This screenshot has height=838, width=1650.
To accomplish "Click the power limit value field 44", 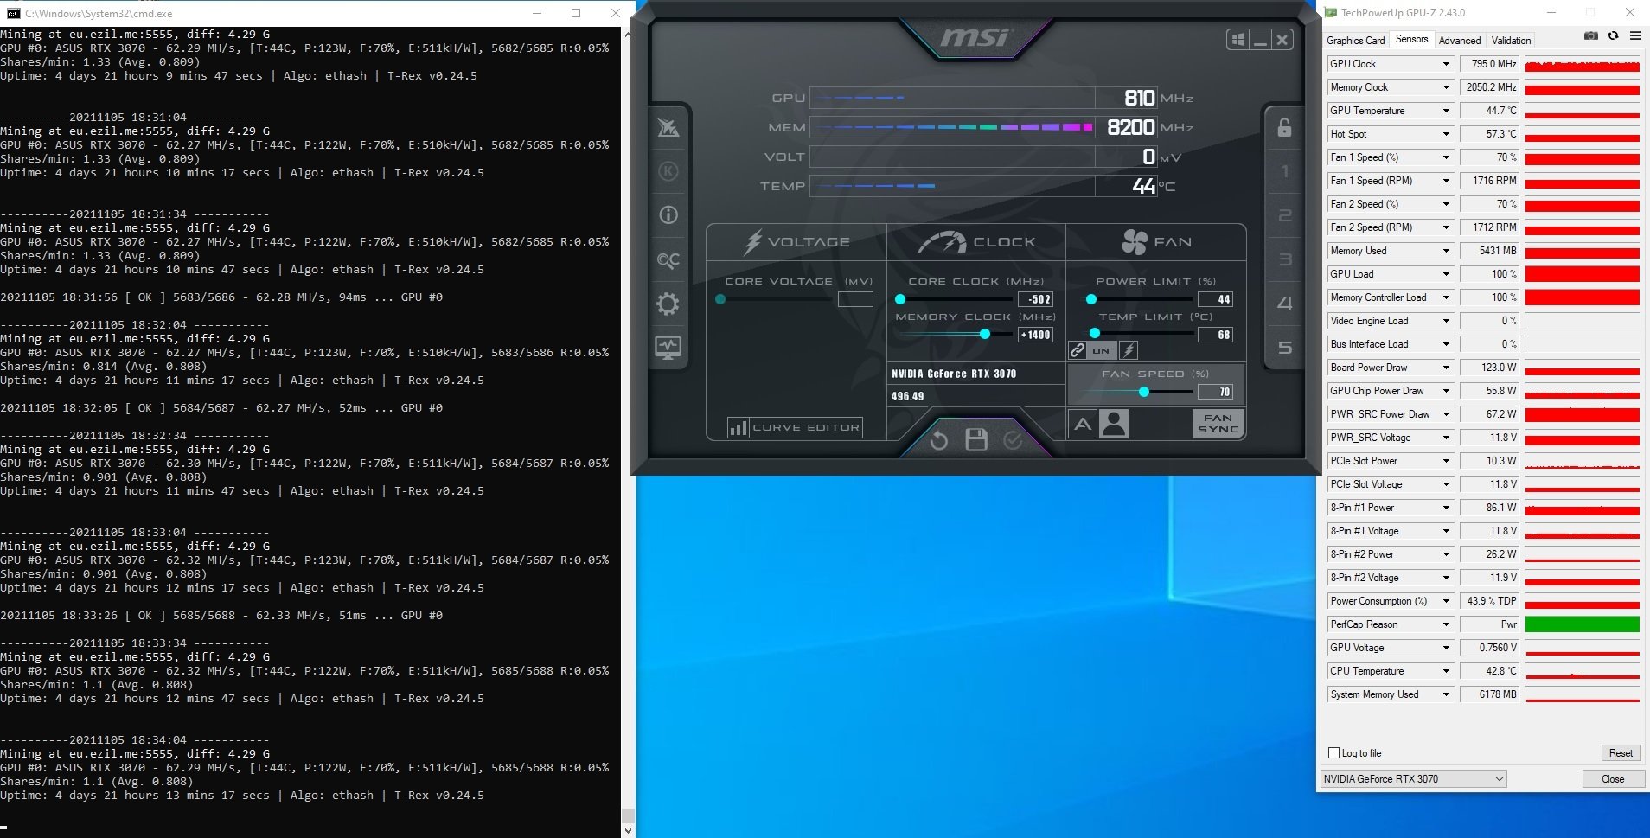I will pos(1215,299).
